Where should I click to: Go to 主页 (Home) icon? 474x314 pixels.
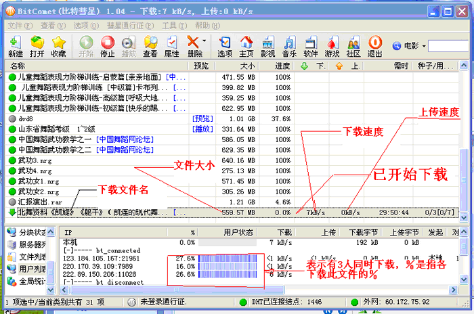(246, 46)
